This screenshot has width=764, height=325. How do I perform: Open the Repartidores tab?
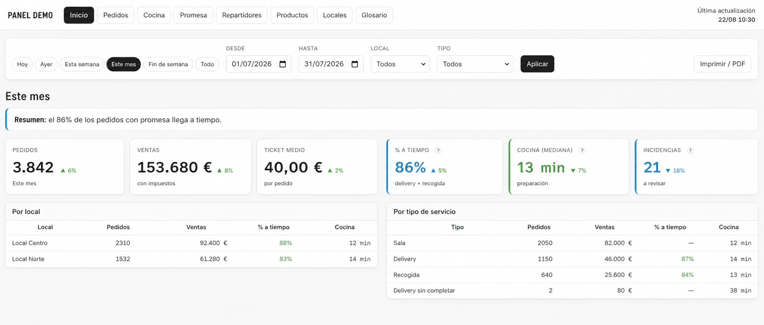[x=242, y=15]
